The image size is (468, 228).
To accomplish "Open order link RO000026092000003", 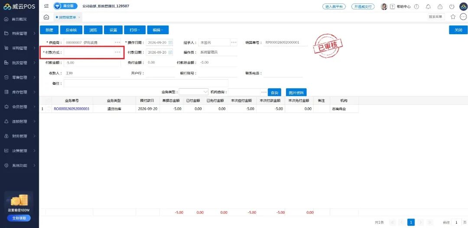I will tap(71, 109).
